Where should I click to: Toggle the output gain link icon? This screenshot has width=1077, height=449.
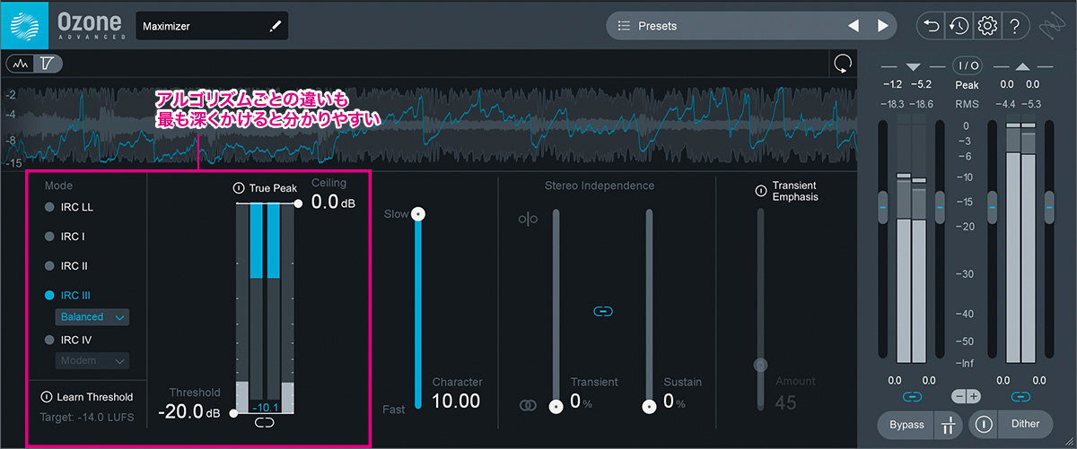click(x=1020, y=395)
